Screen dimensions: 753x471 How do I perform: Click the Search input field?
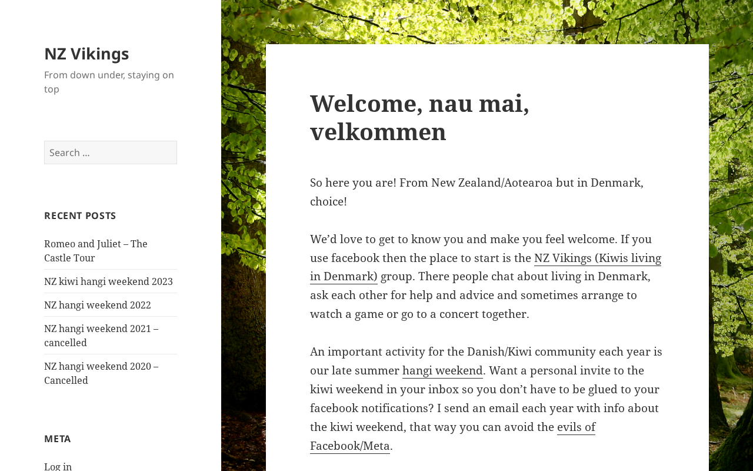(111, 152)
